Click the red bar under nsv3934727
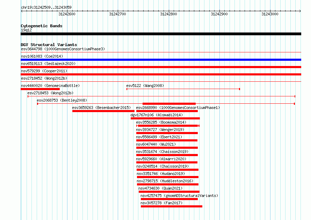Image resolution: width=311 pixels, height=220 pixels. click(167, 133)
